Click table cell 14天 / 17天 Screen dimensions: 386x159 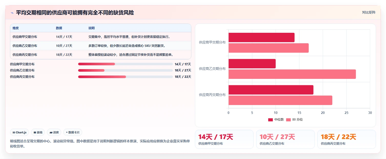[64, 37]
